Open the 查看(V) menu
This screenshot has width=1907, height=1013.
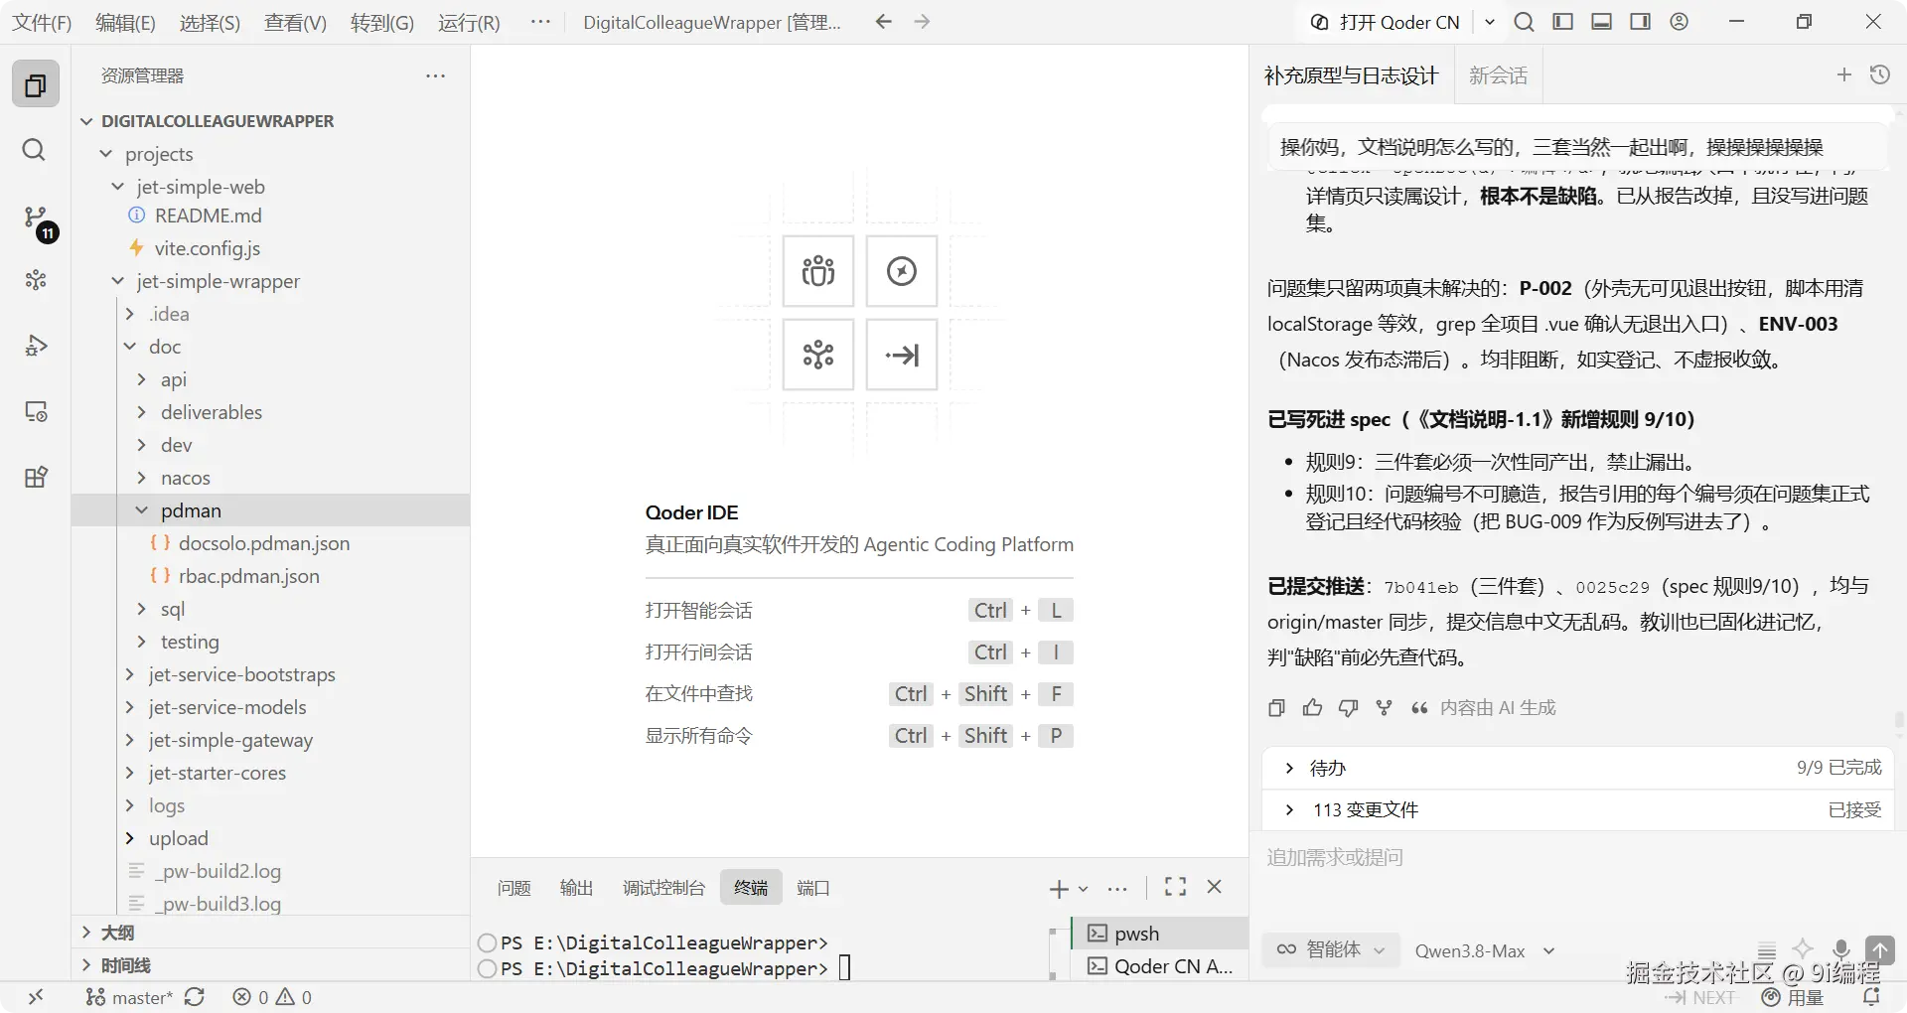point(295,22)
